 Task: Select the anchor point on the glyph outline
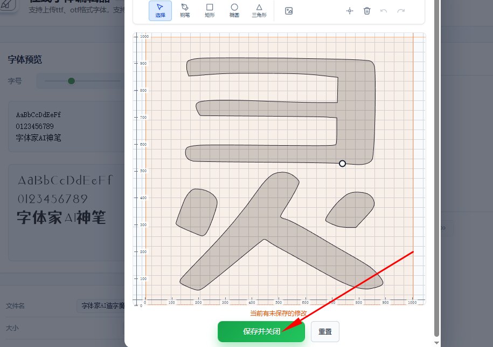(x=342, y=163)
